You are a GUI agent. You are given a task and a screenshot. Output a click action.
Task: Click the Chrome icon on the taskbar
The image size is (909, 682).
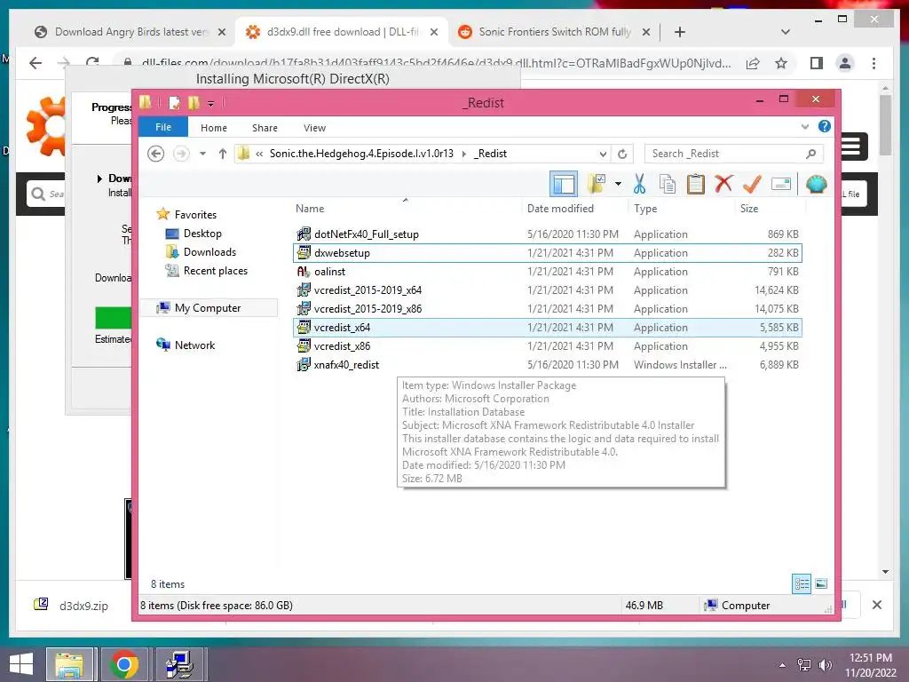[x=123, y=664]
